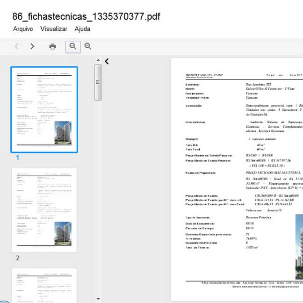The height and width of the screenshot is (303, 303).
Task: Collapse the thumbnail sidebar chevron
Action: [x=107, y=61]
